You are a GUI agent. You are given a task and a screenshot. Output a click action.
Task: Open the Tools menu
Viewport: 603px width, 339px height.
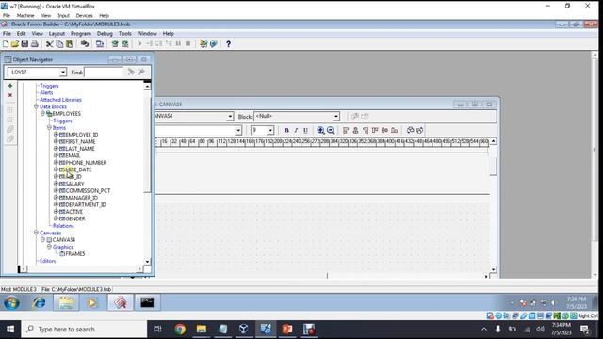click(125, 34)
